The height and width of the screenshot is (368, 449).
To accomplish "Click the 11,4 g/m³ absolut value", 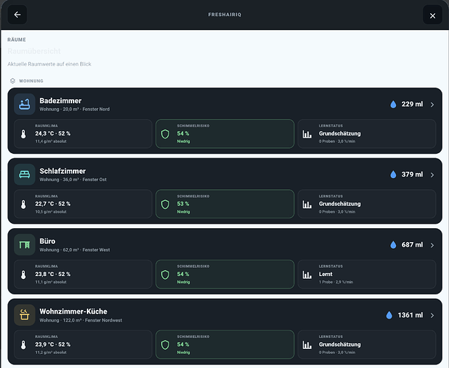I will tap(51, 141).
